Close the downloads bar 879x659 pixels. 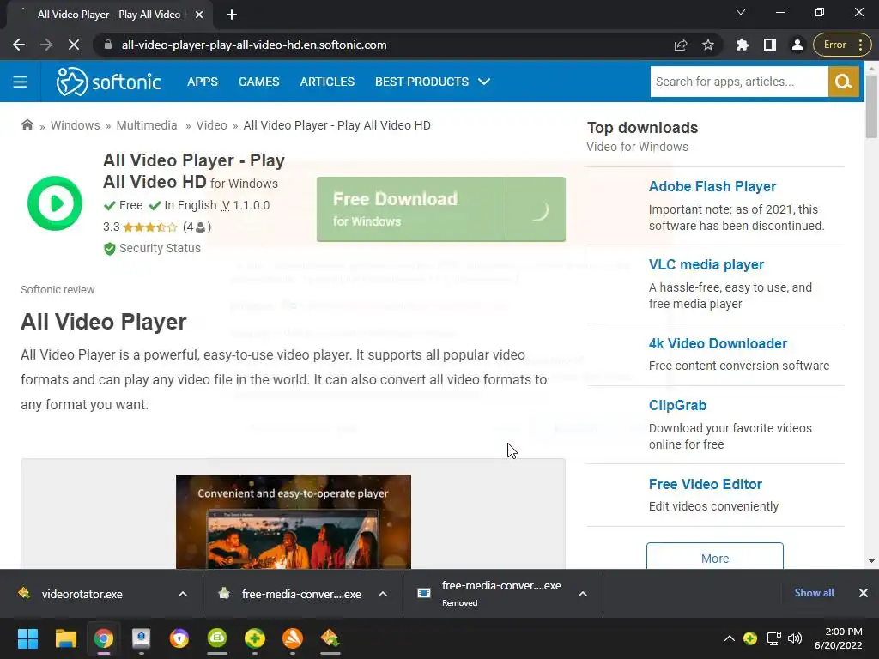[864, 593]
